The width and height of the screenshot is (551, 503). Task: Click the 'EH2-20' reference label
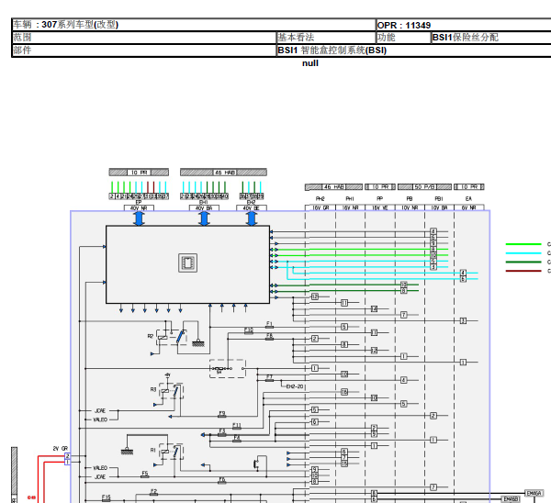(x=295, y=386)
